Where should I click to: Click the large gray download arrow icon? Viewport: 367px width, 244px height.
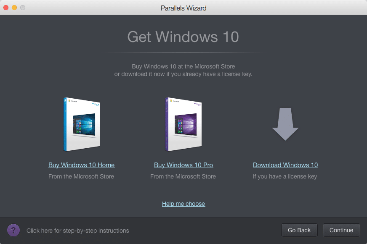point(285,124)
